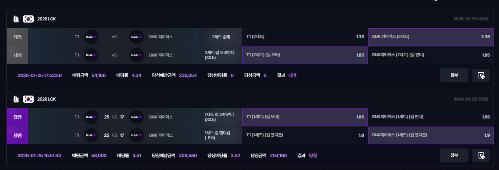499x170 pixels.
Task: Click the 대기 status label of 2세트 승패 row
Action: 18,37
